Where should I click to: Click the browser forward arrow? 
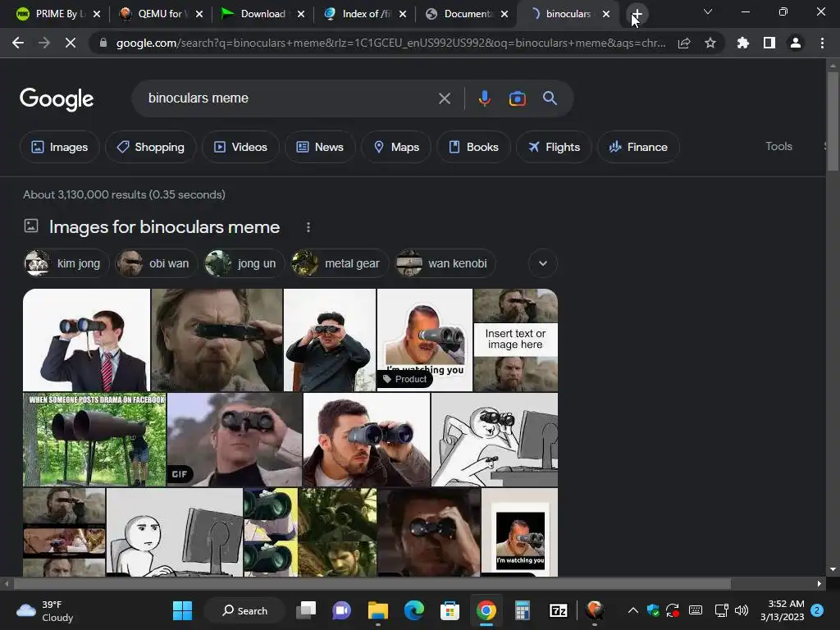44,43
